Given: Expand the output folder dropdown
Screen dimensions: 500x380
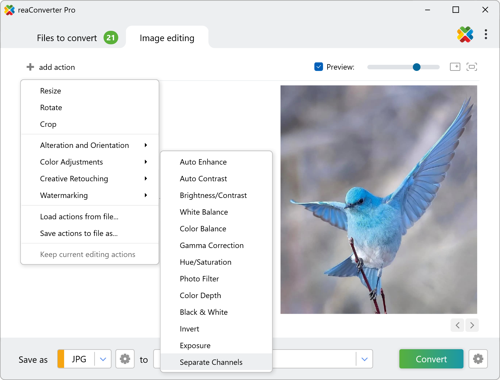Looking at the screenshot, I should (364, 359).
